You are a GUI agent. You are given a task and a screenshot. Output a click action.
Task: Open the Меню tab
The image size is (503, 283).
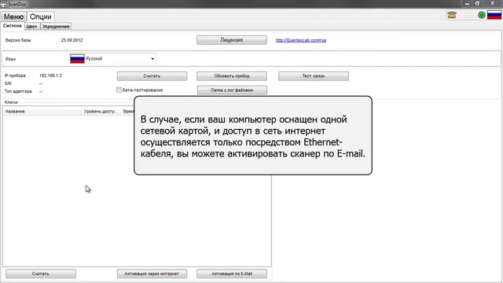13,17
